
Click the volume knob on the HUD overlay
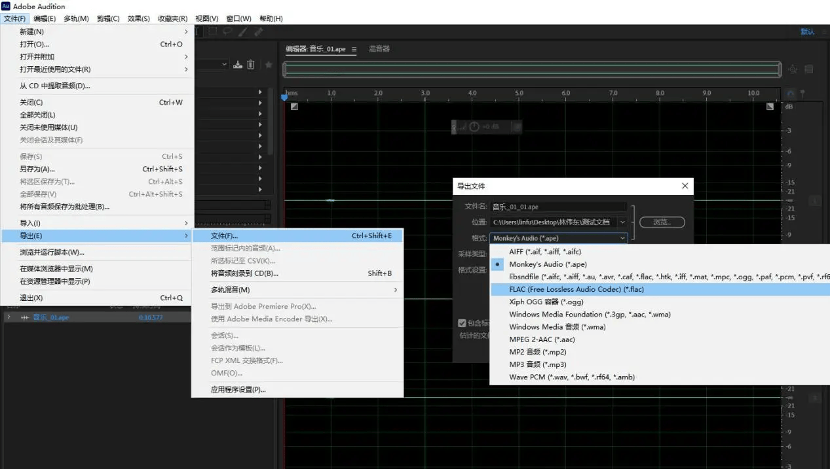476,126
